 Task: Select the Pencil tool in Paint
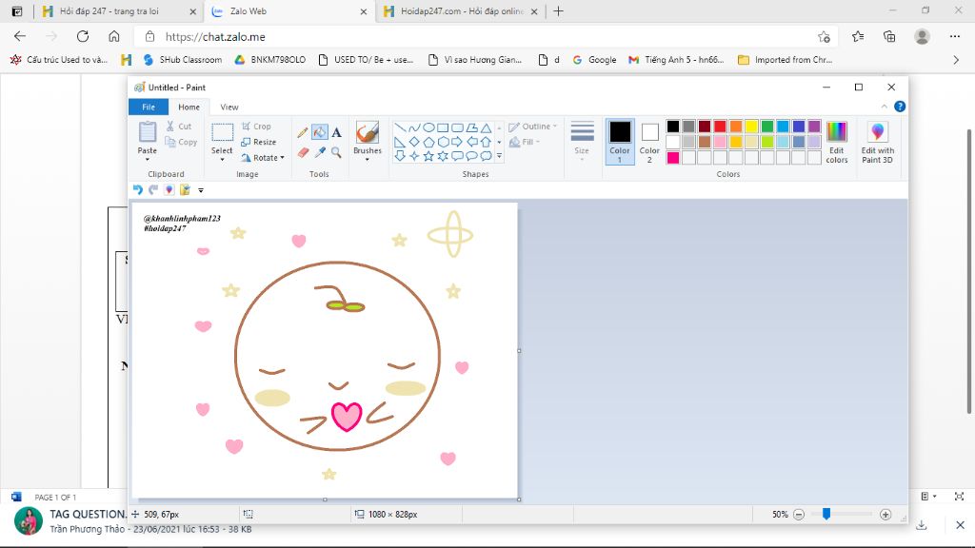(303, 132)
